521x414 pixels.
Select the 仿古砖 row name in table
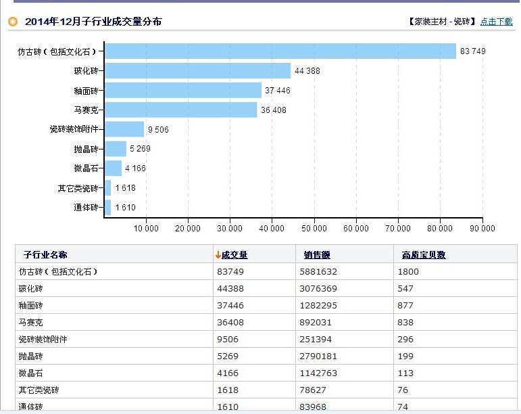[x=58, y=271]
